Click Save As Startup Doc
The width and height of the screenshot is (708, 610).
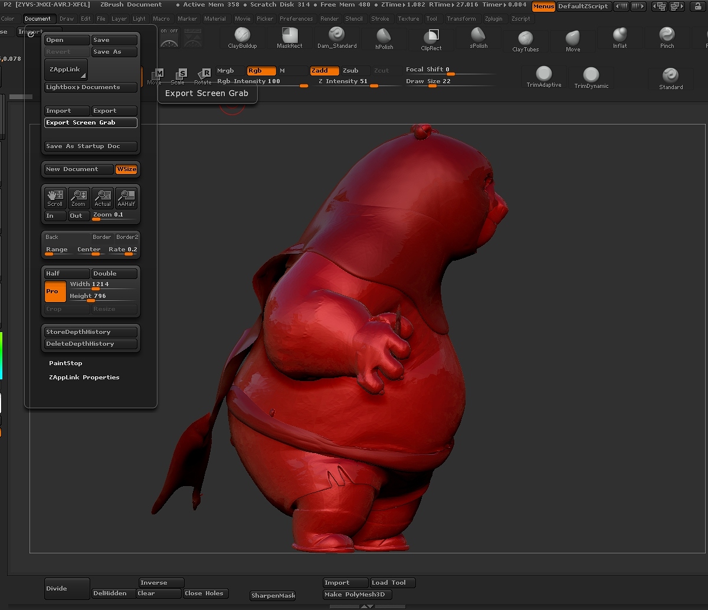click(x=91, y=146)
